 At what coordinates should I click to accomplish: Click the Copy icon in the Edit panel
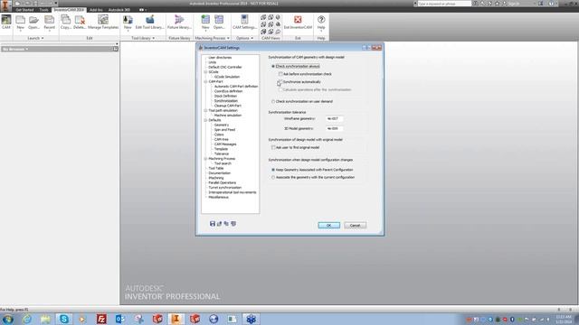(66, 22)
